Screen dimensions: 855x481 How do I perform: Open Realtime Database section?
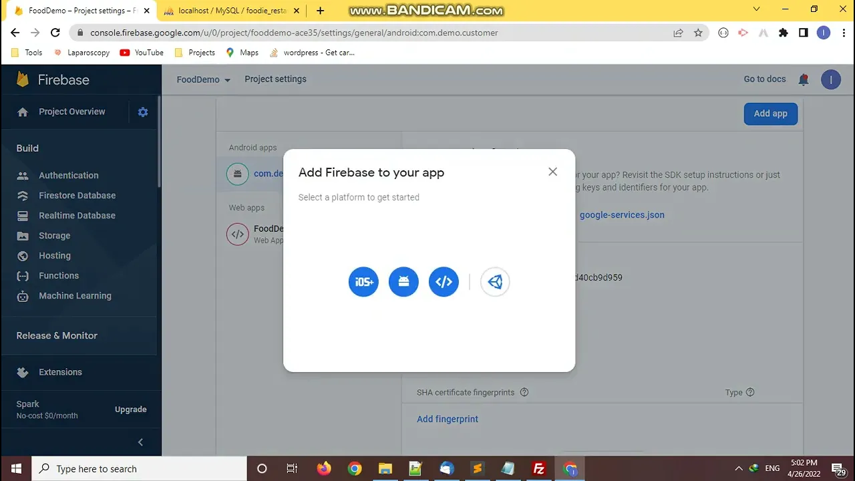(x=77, y=215)
